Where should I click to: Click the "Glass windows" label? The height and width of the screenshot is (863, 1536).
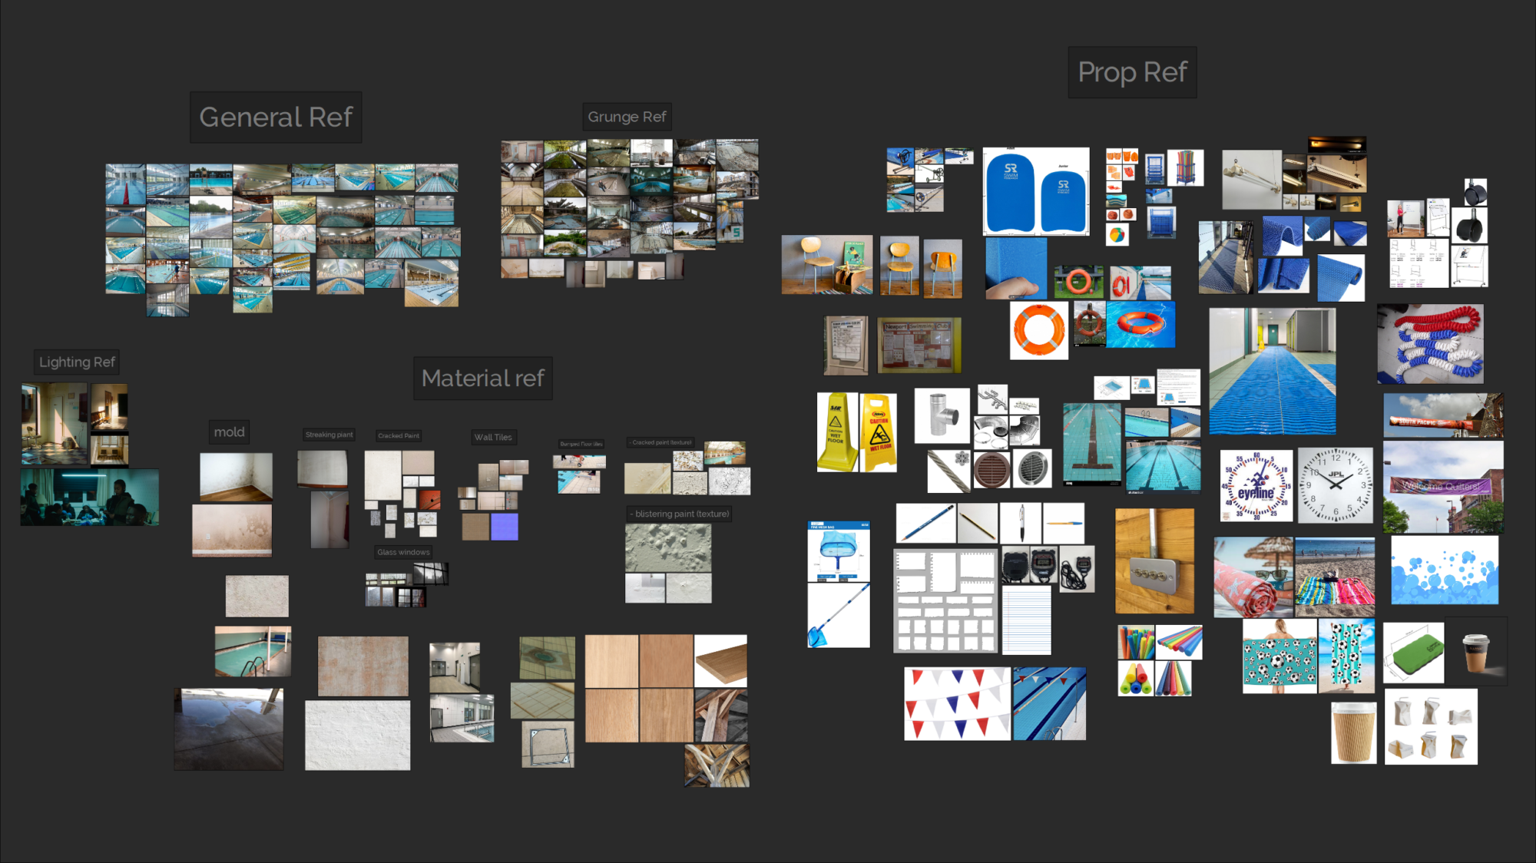pos(402,551)
